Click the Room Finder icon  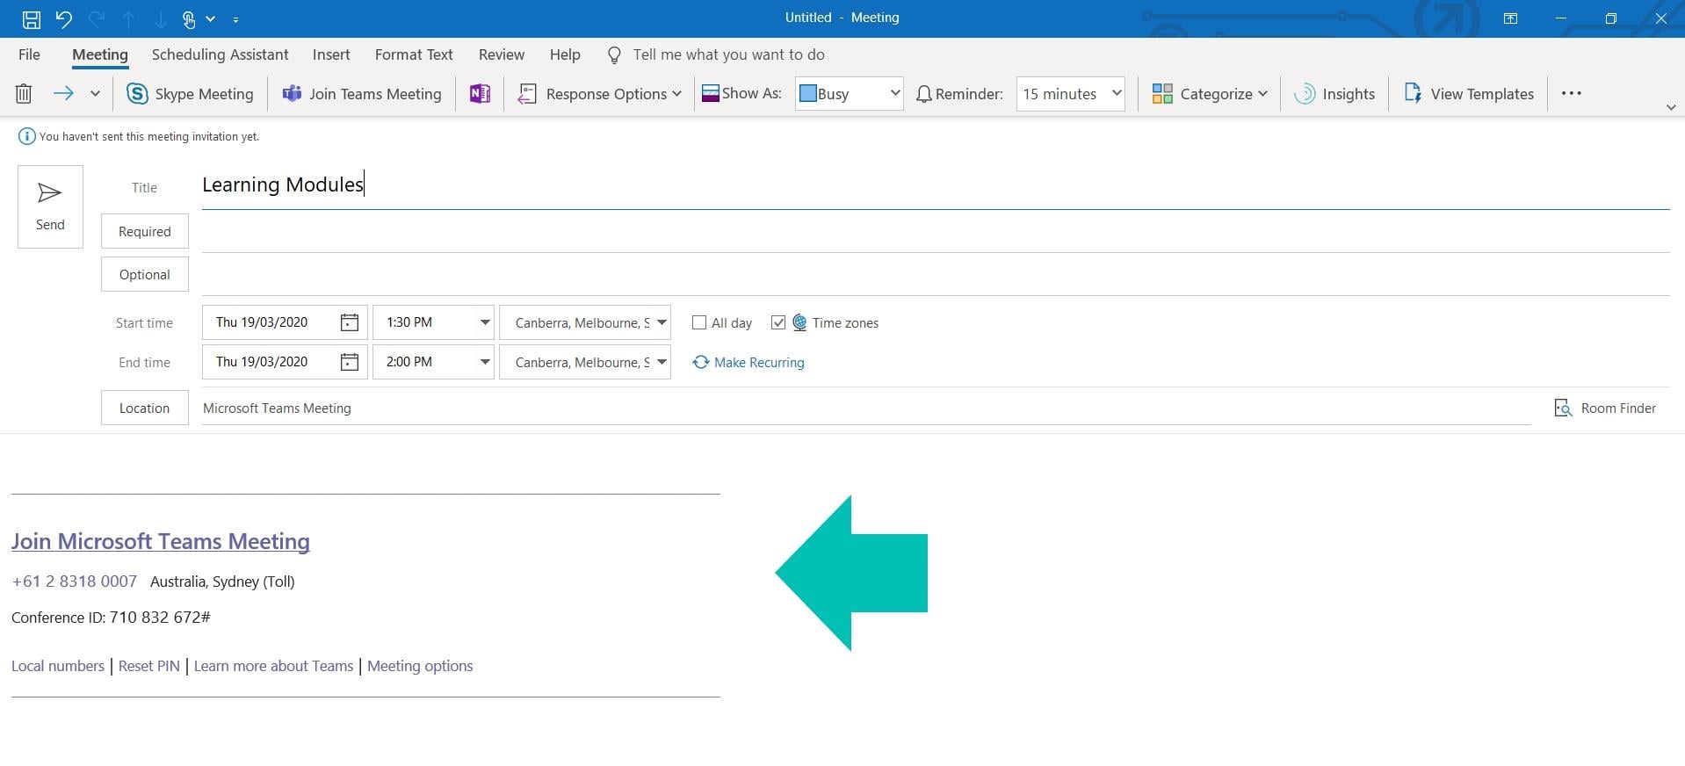(x=1563, y=408)
